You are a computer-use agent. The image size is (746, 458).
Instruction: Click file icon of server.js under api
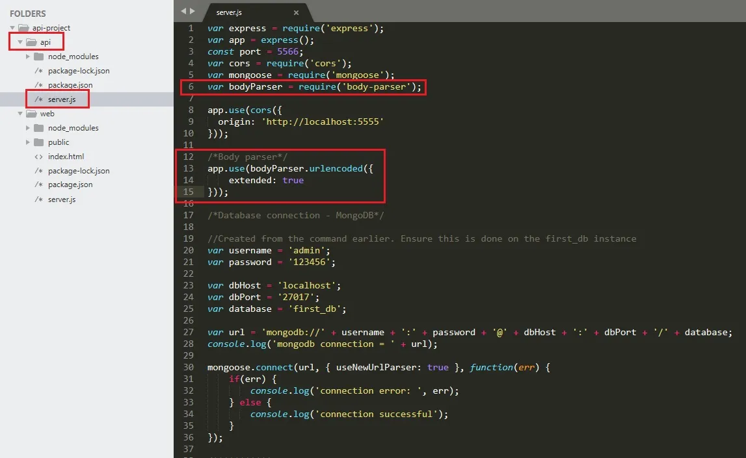(38, 99)
